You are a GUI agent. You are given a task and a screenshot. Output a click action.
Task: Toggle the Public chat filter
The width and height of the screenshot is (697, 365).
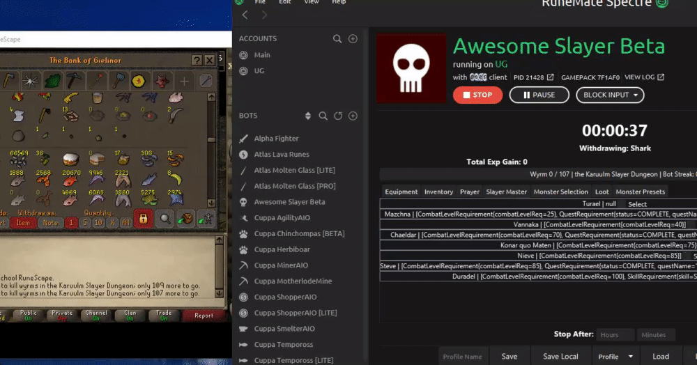(x=29, y=316)
